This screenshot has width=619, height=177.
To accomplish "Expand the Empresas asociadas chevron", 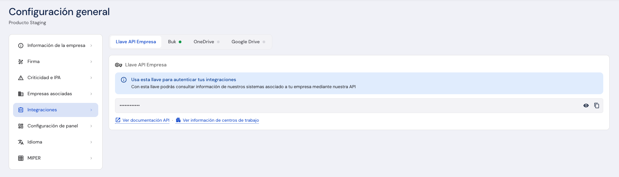I will tap(91, 94).
